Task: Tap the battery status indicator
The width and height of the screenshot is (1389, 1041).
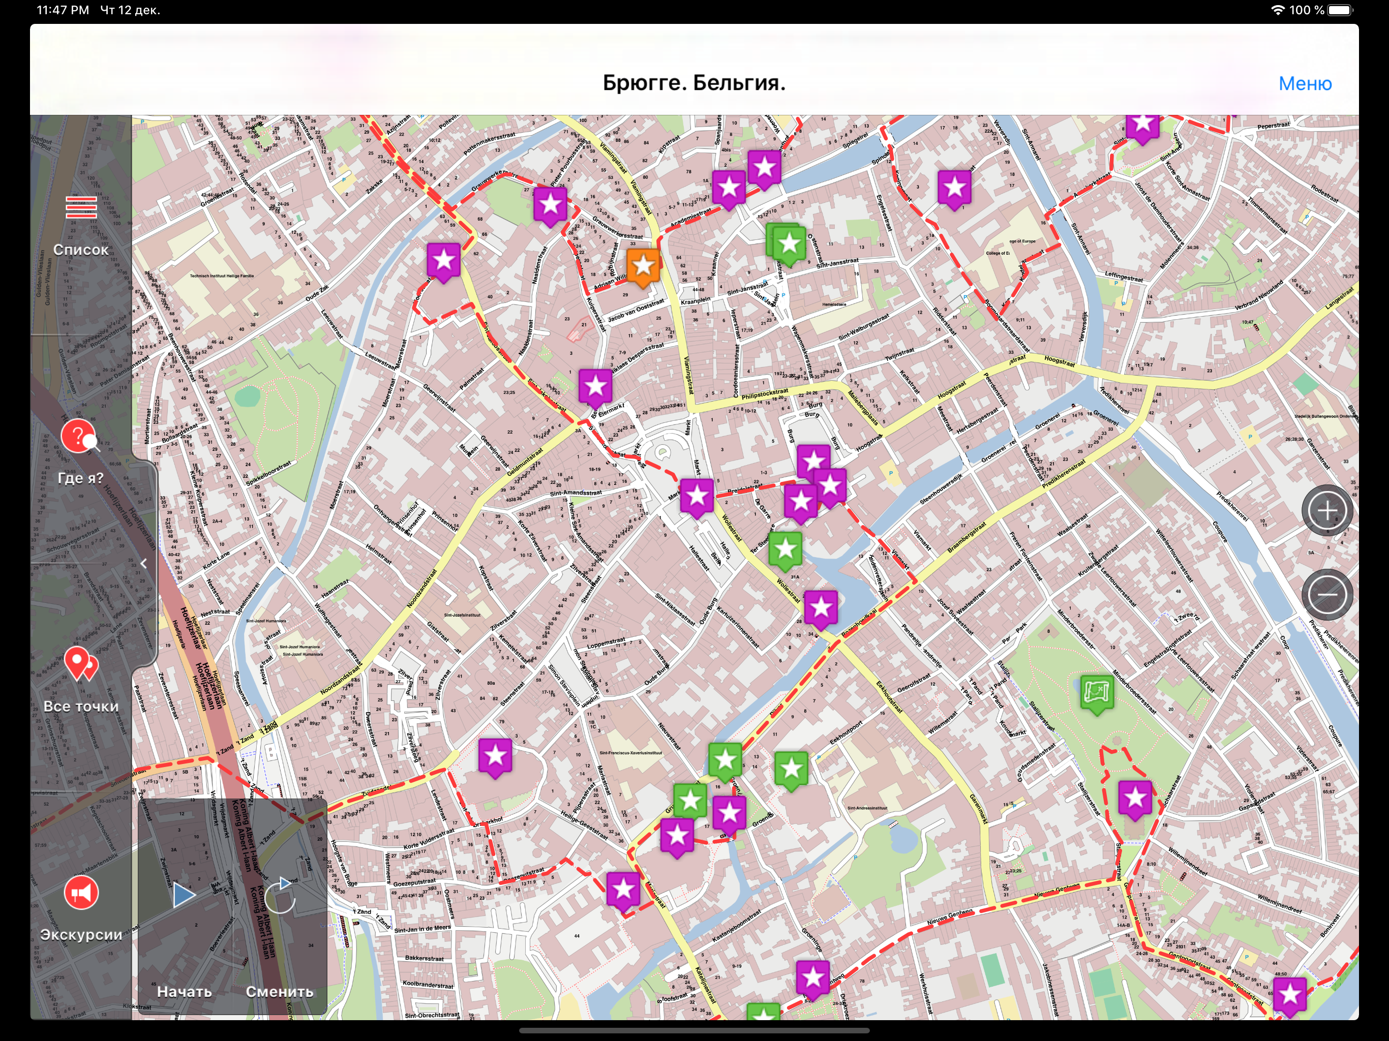Action: coord(1341,10)
